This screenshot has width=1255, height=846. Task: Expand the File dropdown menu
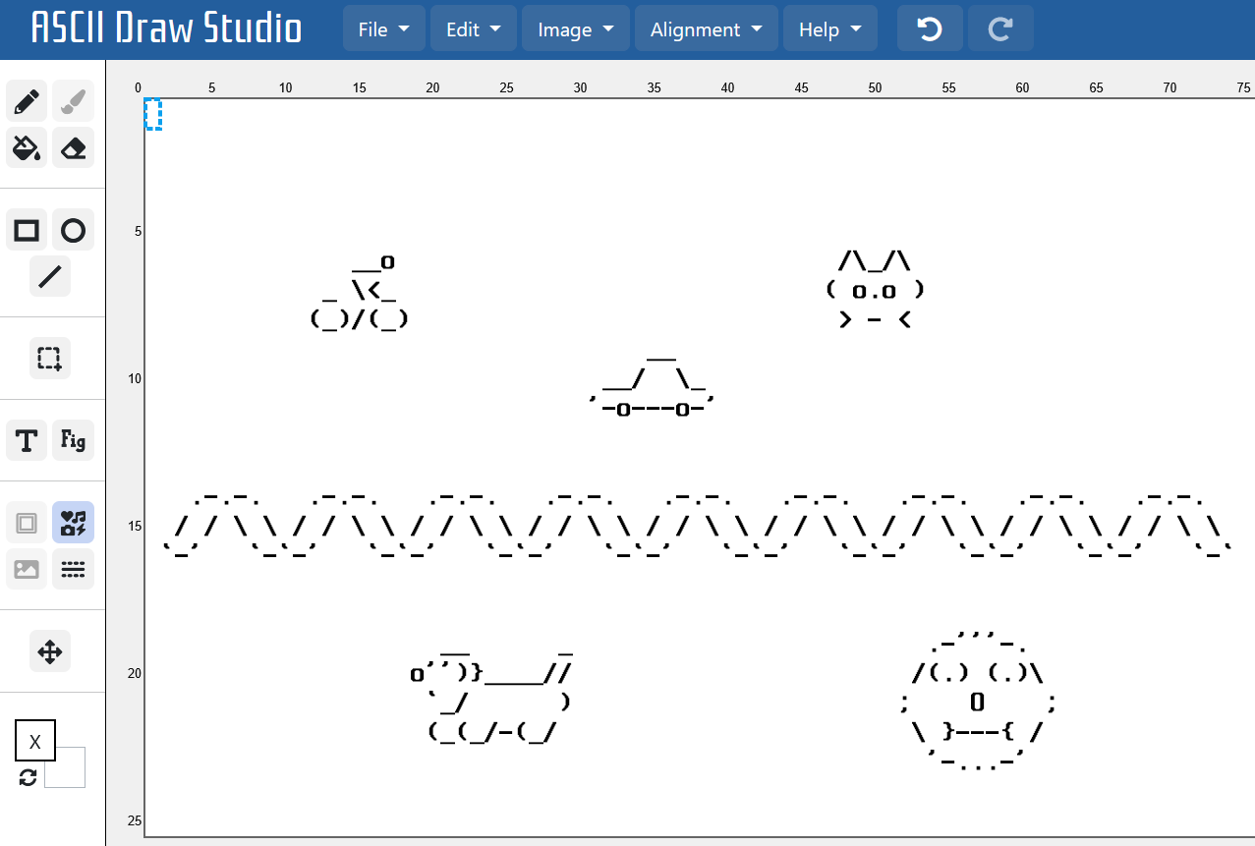[383, 29]
